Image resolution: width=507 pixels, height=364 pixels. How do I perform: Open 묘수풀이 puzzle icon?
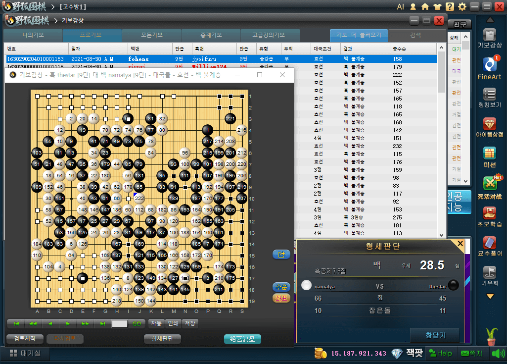tap(490, 246)
